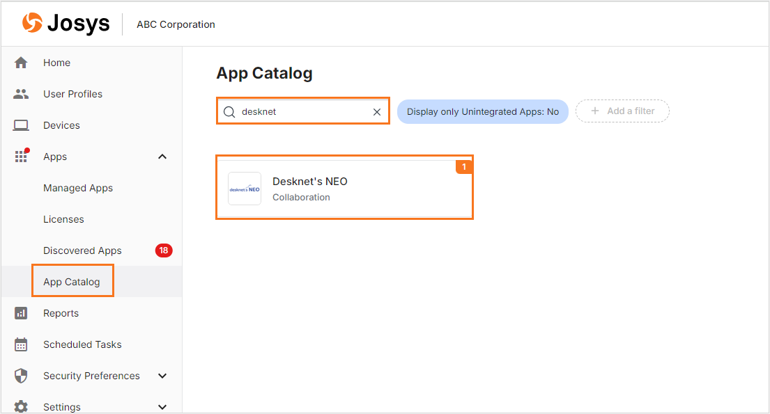Click the Desknet's NEO app logo
Viewport: 770px width, 414px height.
[x=245, y=189]
